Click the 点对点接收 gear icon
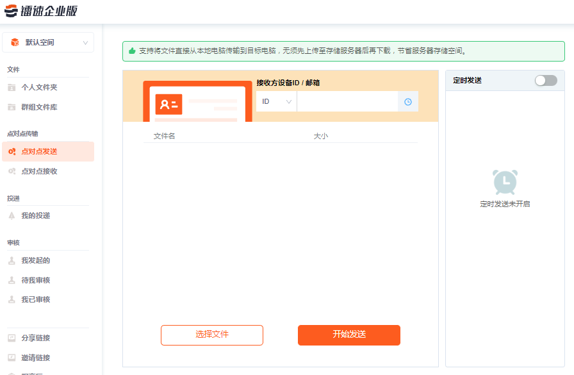574x375 pixels. click(x=12, y=172)
